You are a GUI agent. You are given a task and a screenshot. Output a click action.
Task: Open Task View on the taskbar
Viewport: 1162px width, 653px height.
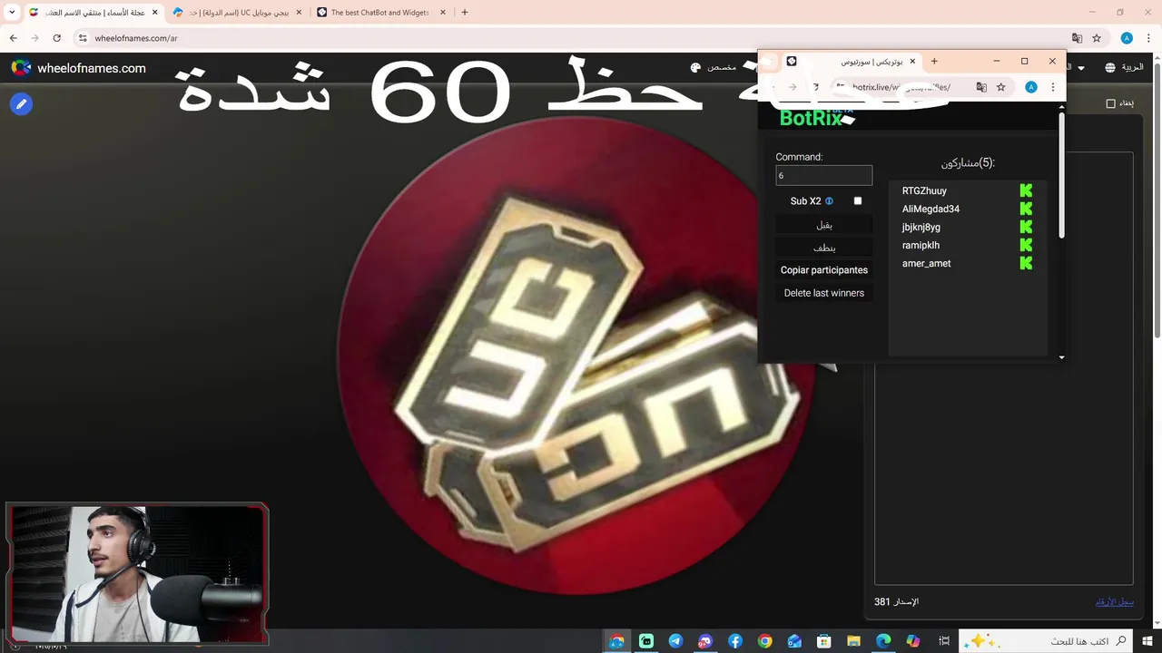tap(944, 641)
